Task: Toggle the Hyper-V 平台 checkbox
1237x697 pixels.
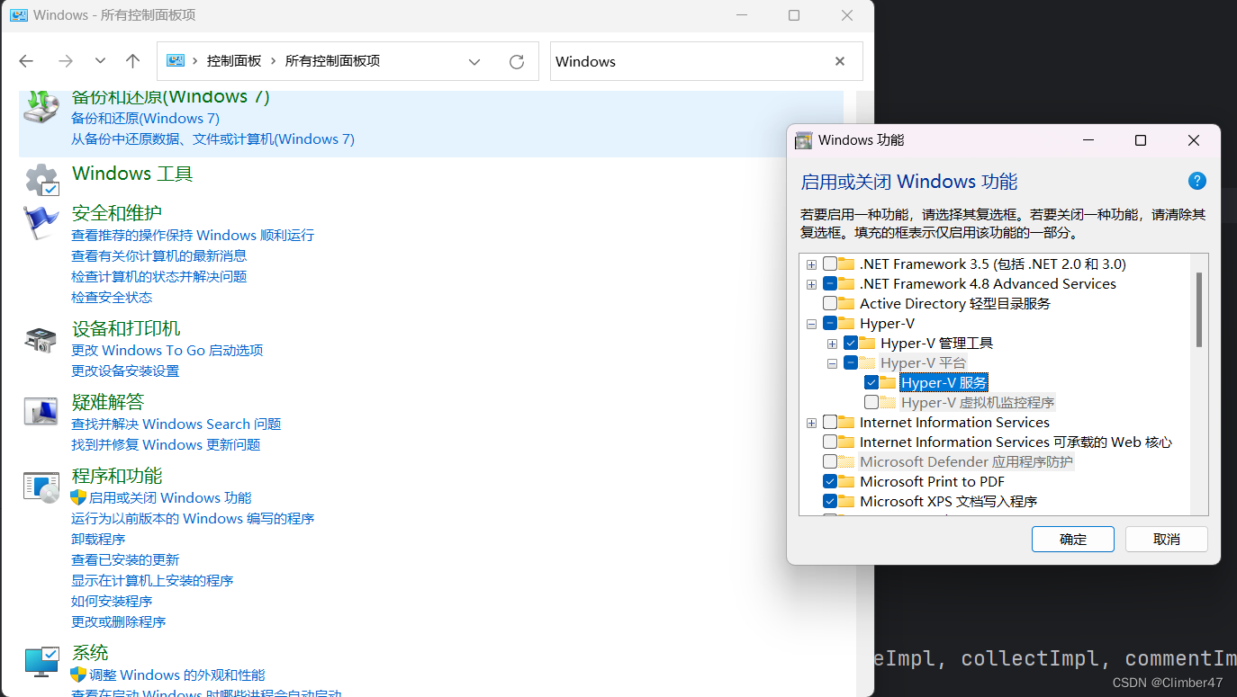Action: coord(851,363)
